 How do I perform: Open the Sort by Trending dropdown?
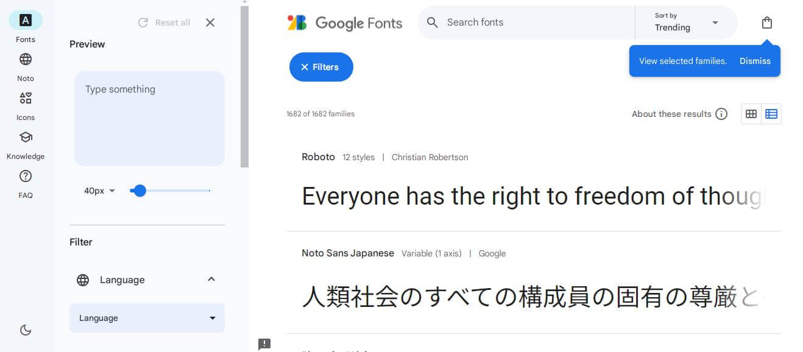[x=685, y=23]
